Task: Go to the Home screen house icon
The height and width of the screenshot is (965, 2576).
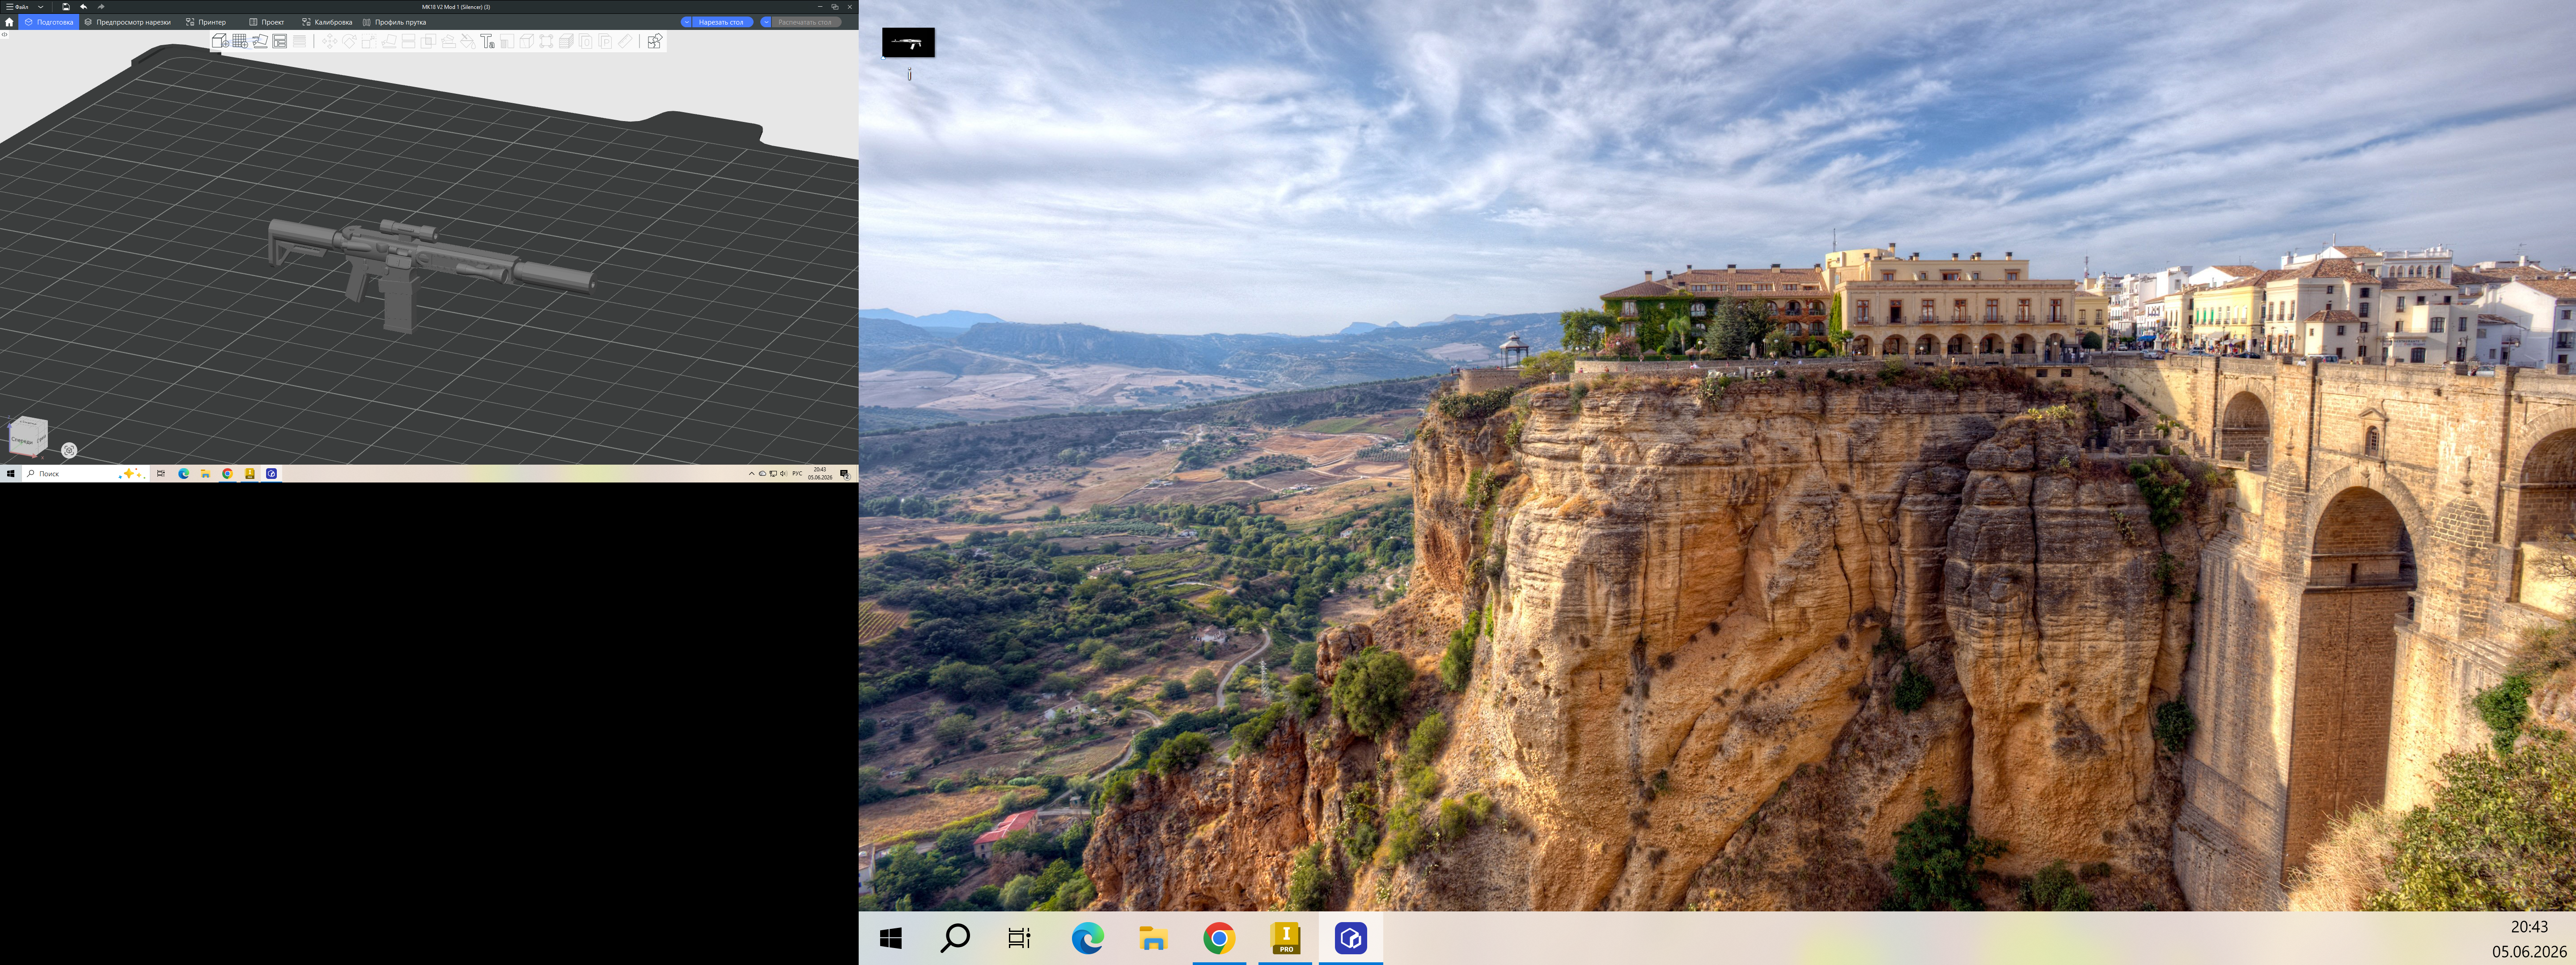Action: (x=9, y=22)
